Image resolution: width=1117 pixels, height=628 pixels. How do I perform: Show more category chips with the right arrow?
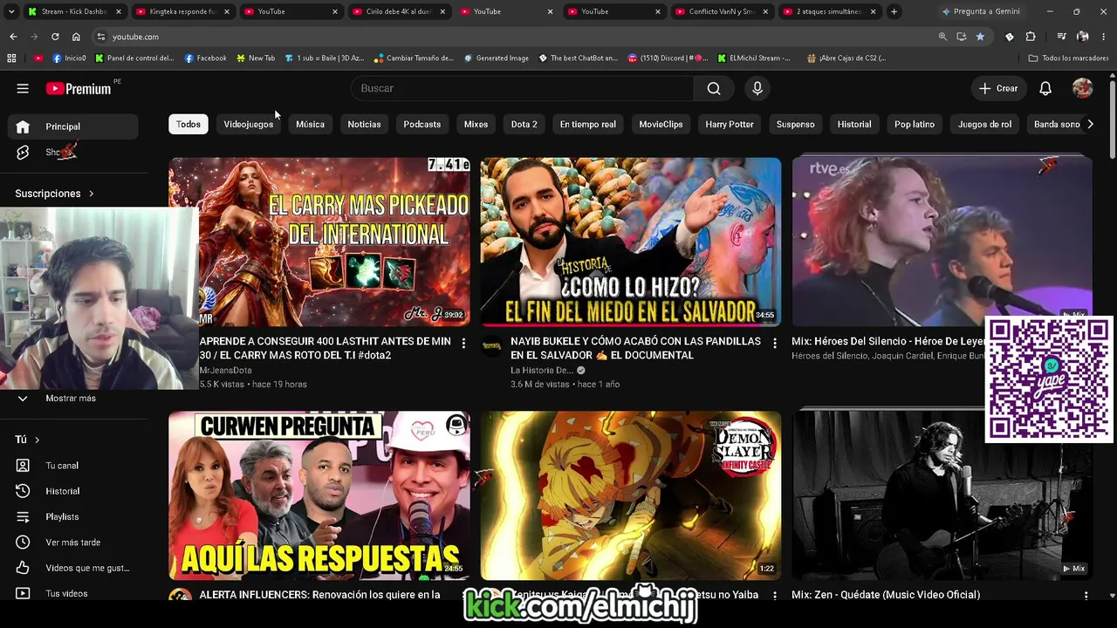point(1090,124)
